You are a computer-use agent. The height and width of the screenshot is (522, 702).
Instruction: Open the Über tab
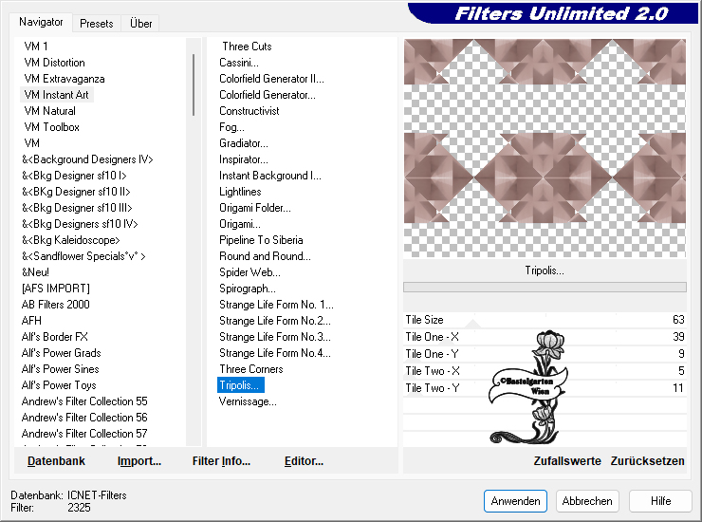tap(140, 24)
